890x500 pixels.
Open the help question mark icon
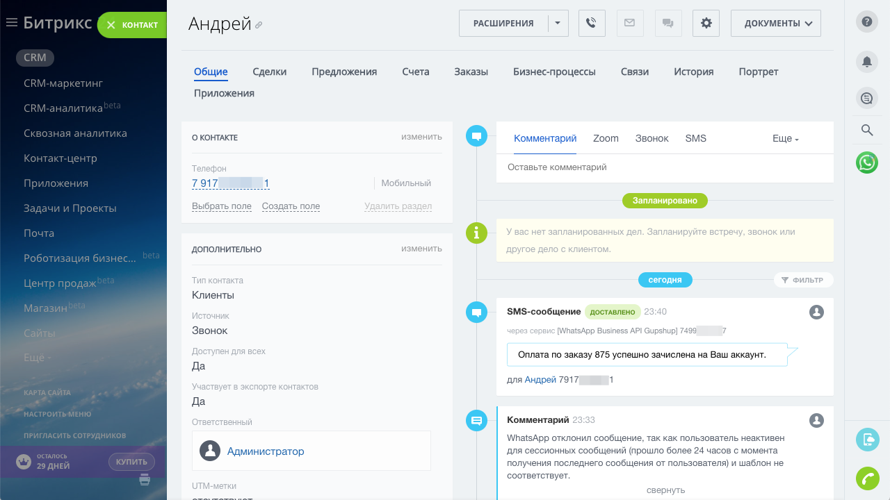(867, 22)
